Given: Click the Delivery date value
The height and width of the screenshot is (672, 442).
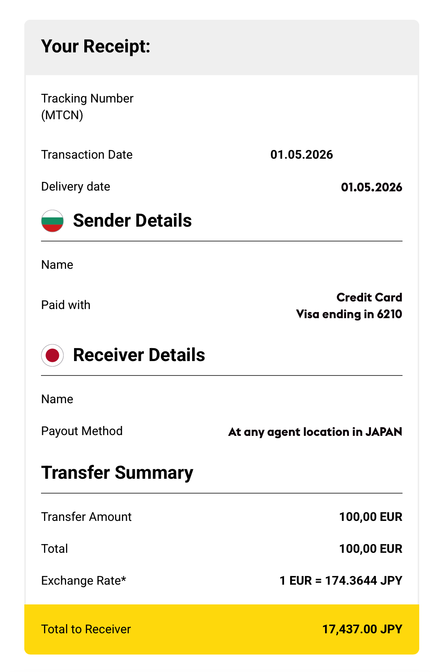Looking at the screenshot, I should 371,187.
